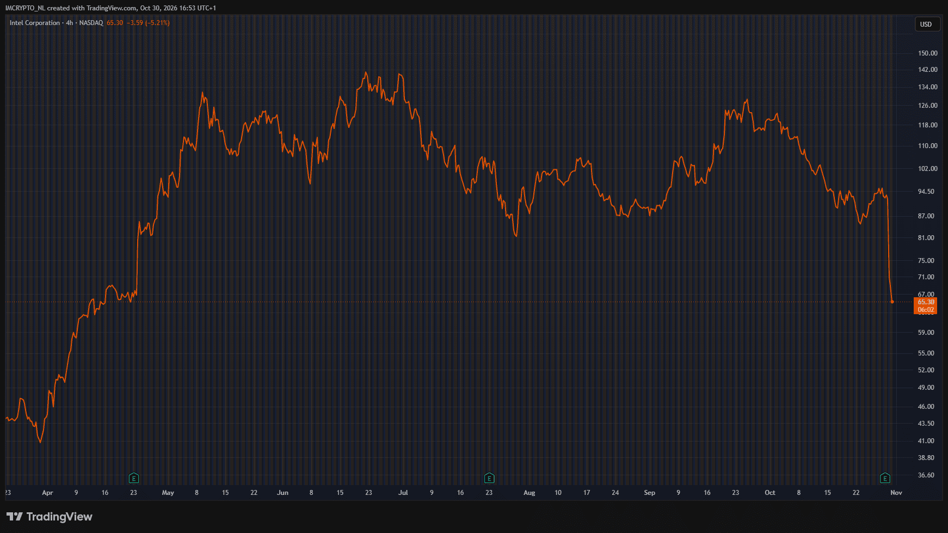
Task: Click the 43.50 price axis label
Action: click(926, 424)
